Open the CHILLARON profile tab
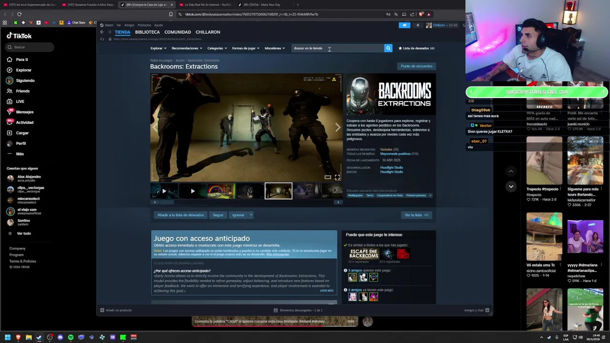Viewport: 610px width, 343px height. 208,32
